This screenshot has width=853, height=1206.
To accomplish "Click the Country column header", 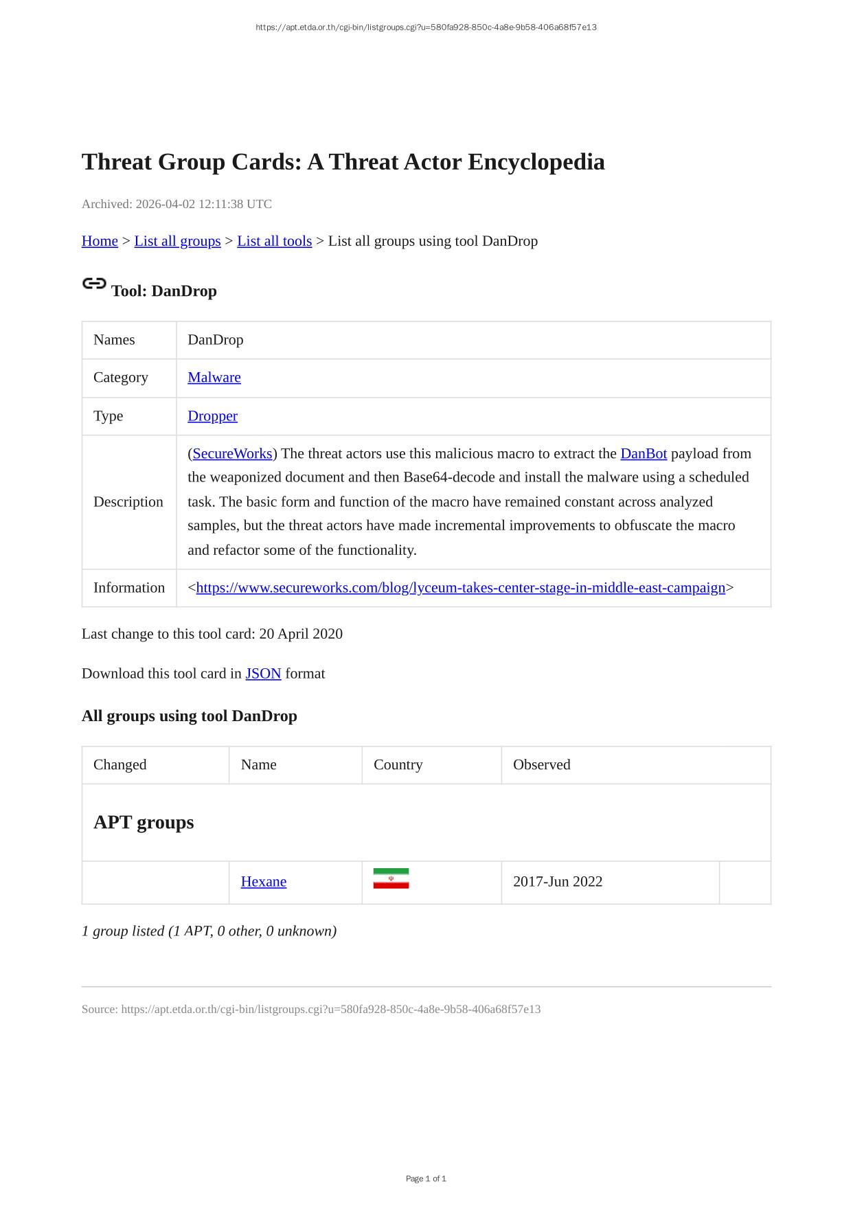I will coord(398,764).
